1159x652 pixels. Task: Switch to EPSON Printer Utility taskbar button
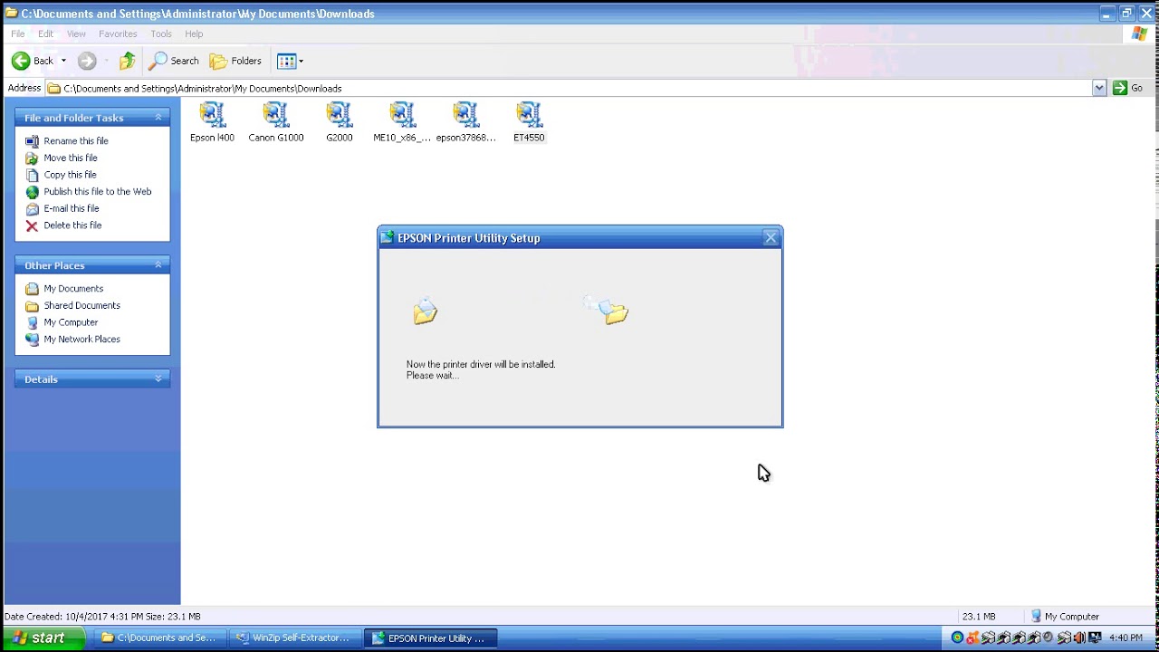[x=430, y=638]
